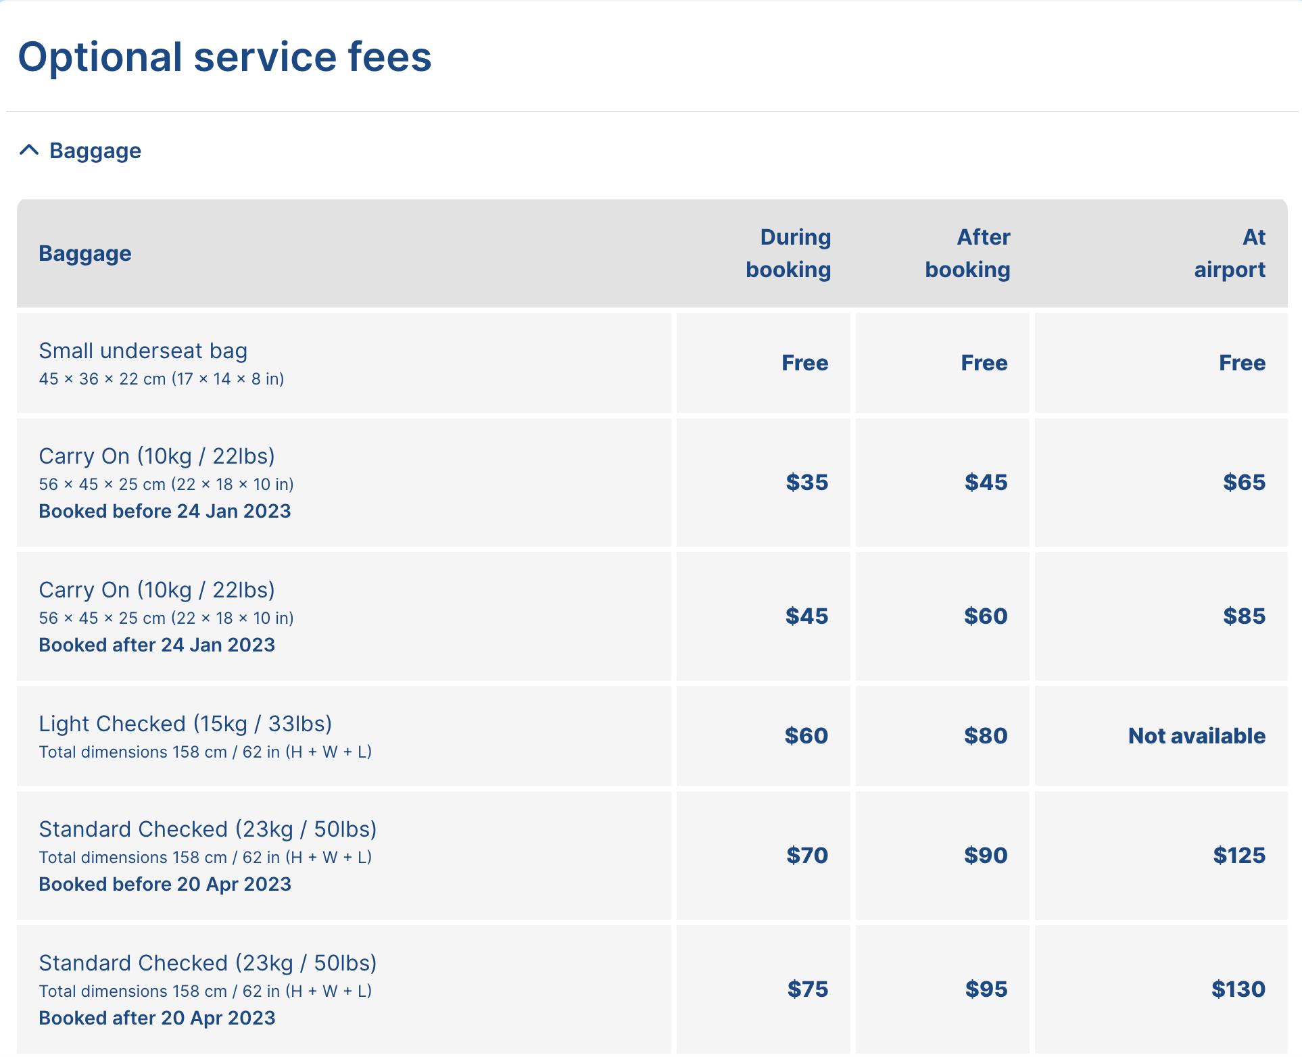Click the Baggage accordion heading text
The image size is (1302, 1057).
point(95,151)
